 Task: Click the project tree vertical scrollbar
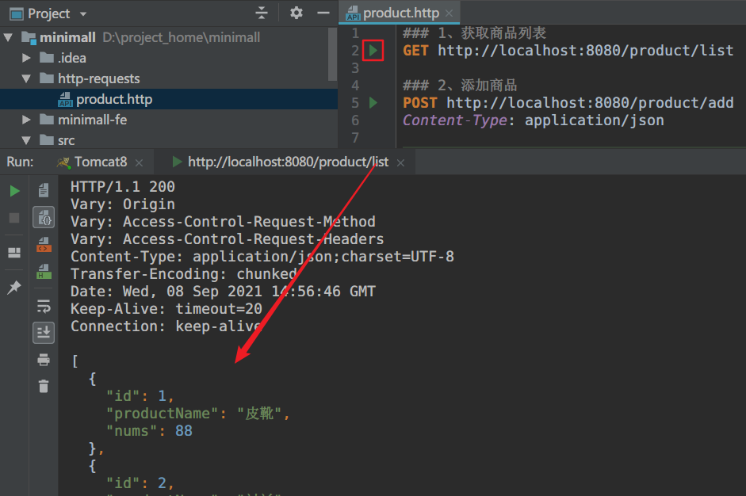coord(332,54)
